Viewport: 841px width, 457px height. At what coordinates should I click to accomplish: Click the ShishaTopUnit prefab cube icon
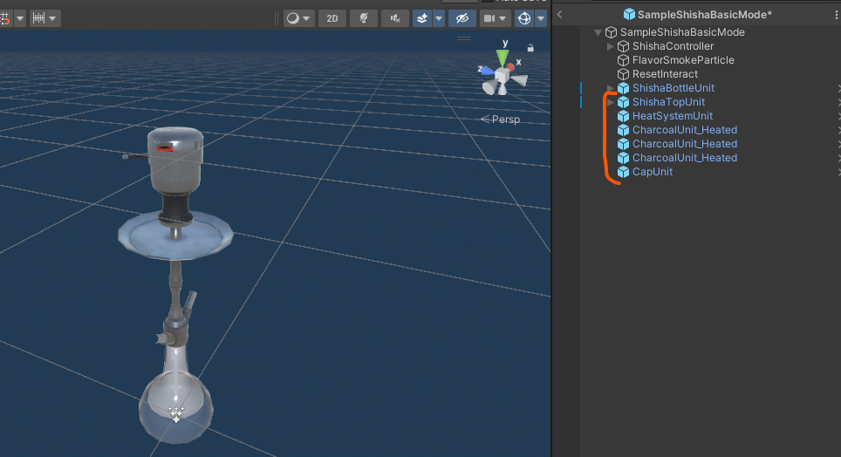point(623,102)
